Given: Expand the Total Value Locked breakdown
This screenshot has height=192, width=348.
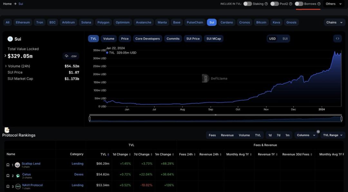Looking at the screenshot, I should tap(5, 56).
